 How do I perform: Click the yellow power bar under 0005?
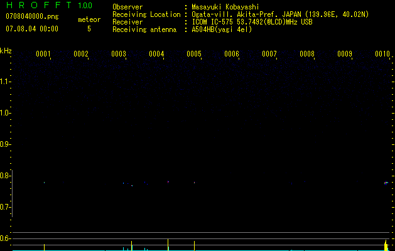point(194,246)
